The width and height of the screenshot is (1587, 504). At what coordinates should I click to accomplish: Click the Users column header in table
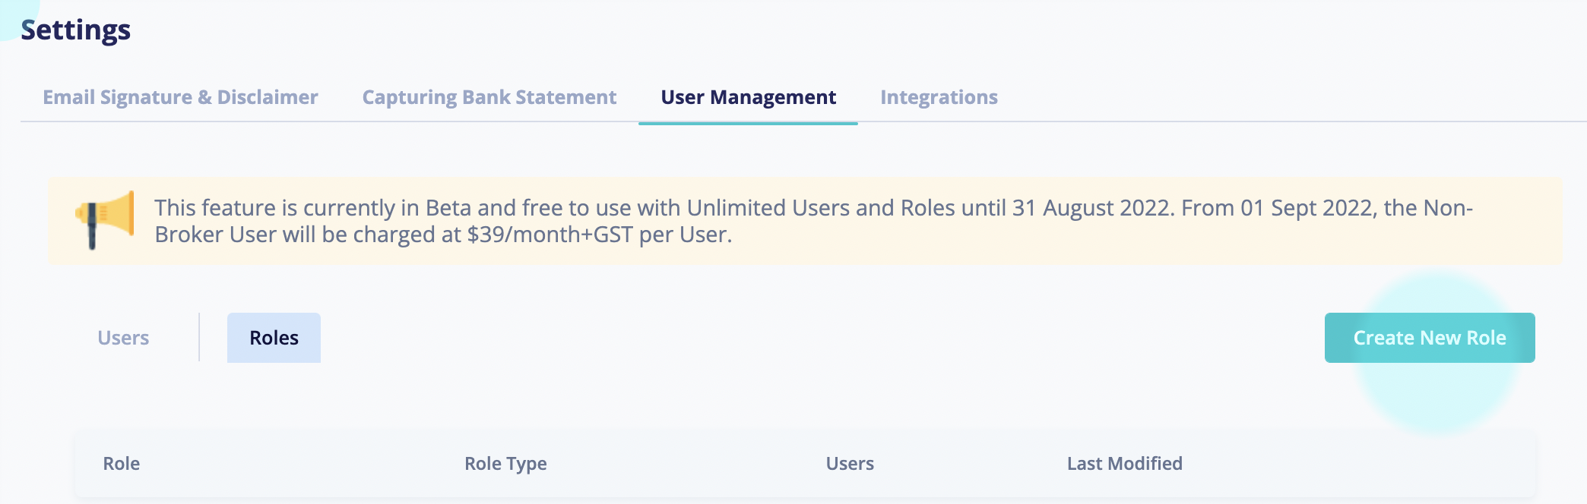coord(850,464)
